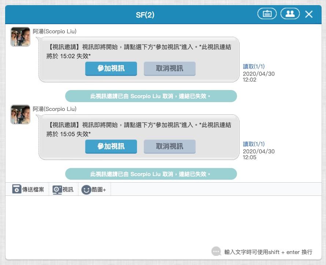
Task: Join video from 15:05 expiring invitation
Action: point(111,146)
